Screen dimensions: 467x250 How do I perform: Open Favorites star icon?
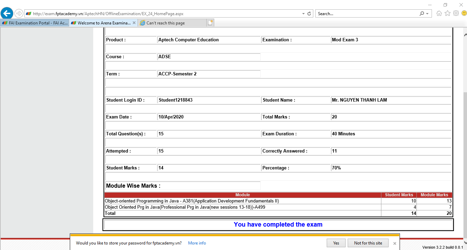(x=447, y=13)
